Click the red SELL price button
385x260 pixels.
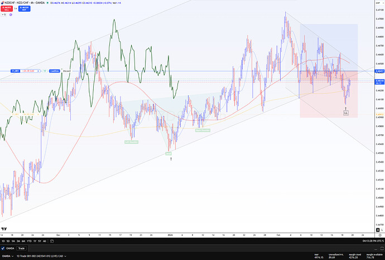[x=7, y=8]
